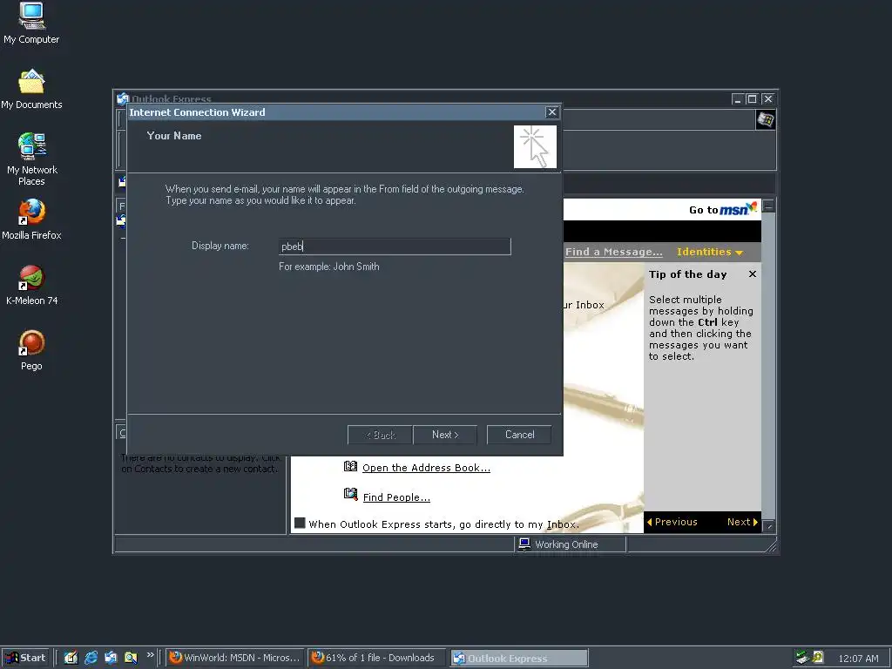
Task: Open the Address Book link
Action: [426, 468]
